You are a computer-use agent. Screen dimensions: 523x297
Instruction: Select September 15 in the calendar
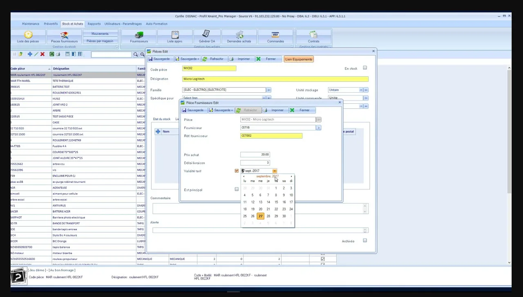tap(276, 202)
